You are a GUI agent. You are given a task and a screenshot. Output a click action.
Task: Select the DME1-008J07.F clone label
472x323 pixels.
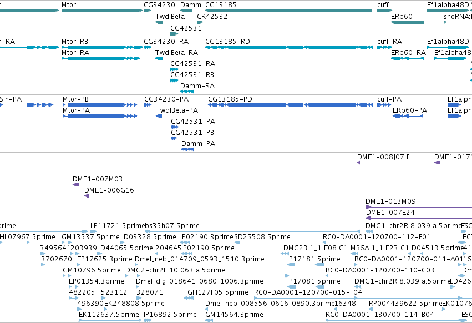tap(383, 157)
